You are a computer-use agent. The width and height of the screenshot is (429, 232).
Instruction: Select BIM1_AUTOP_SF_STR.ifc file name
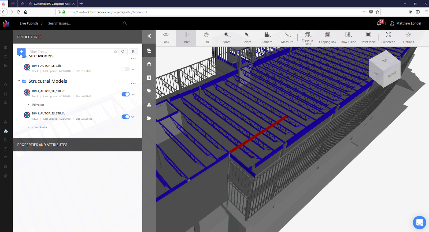tap(49, 91)
